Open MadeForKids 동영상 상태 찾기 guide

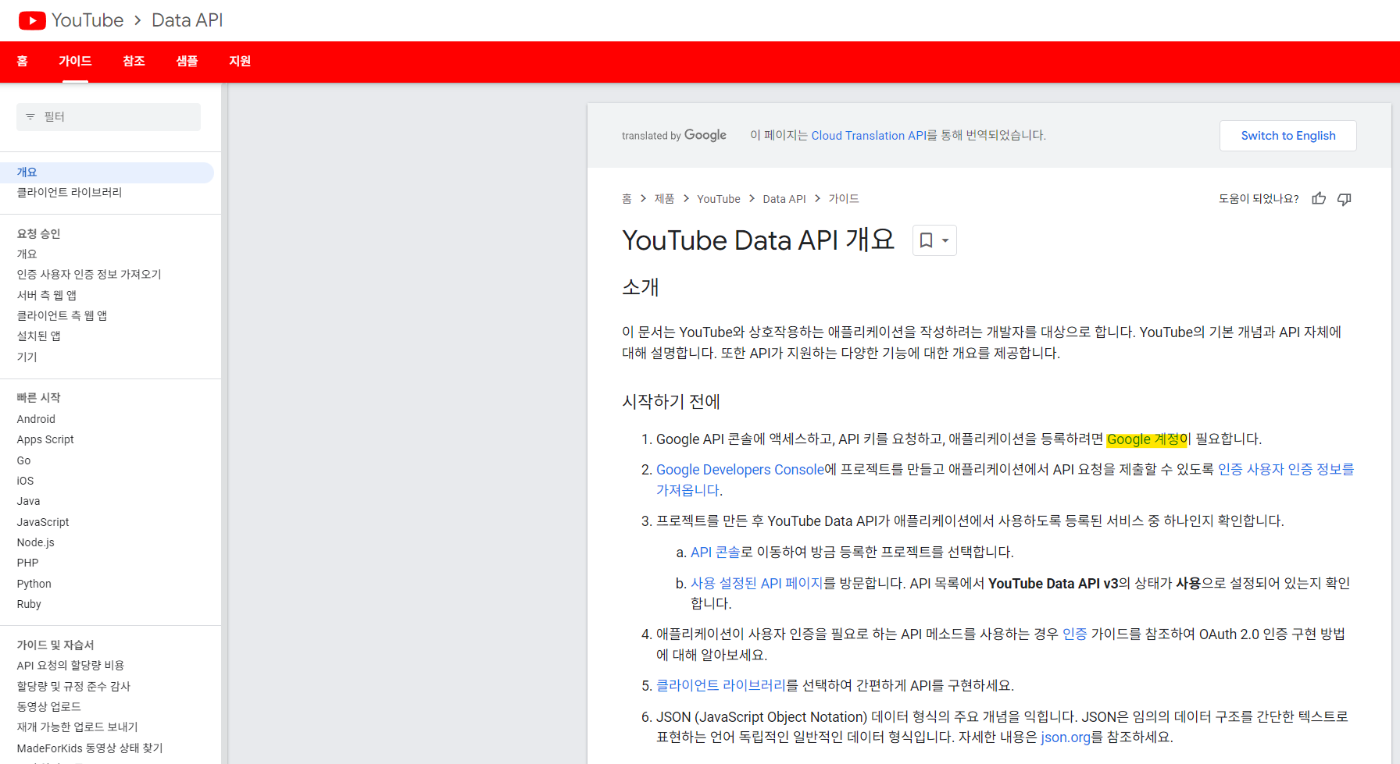tap(90, 748)
